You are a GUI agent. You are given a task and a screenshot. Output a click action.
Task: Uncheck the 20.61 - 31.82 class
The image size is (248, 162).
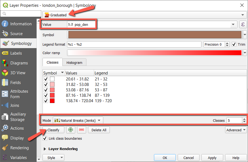tap(46, 79)
